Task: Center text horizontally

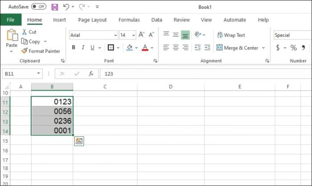Action: point(176,47)
